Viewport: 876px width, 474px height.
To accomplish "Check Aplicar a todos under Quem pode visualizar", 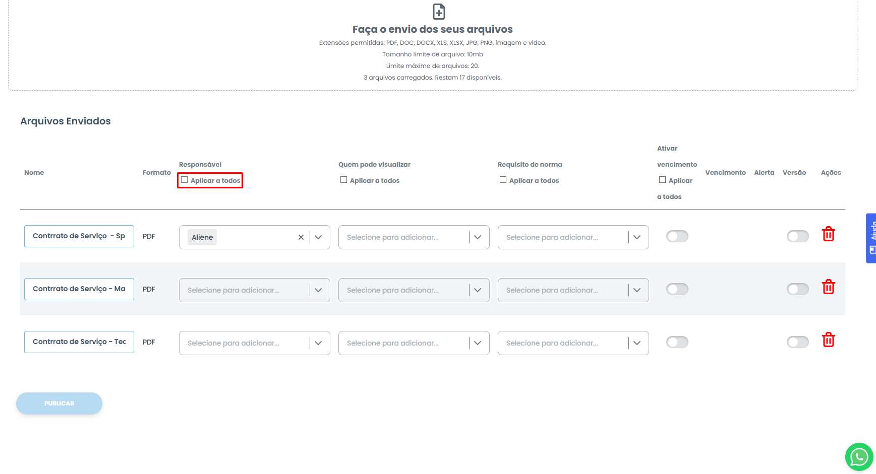I will (344, 180).
